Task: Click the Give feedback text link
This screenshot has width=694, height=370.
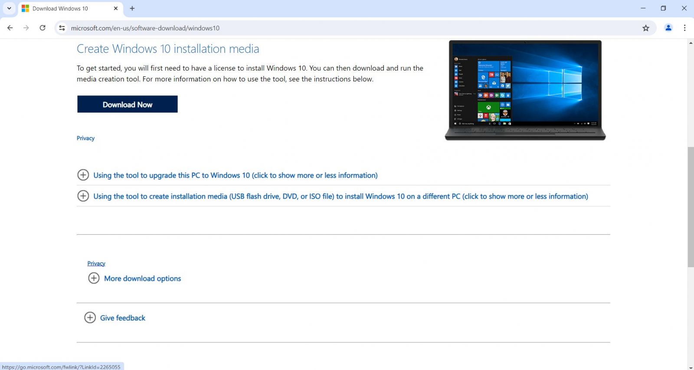Action: coord(123,318)
